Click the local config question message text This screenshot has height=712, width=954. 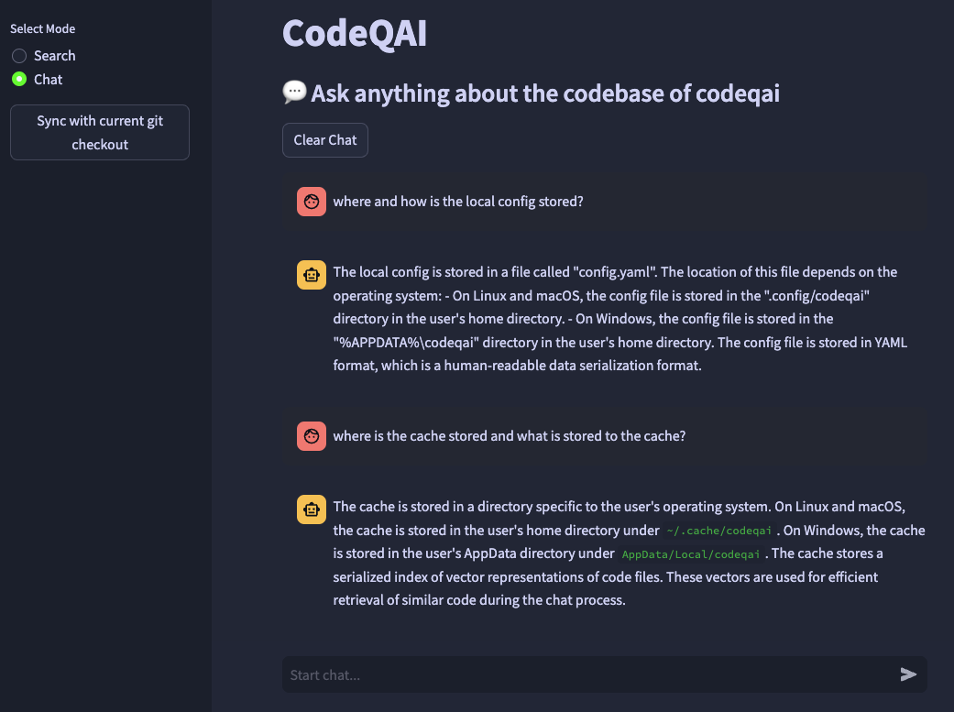(457, 202)
